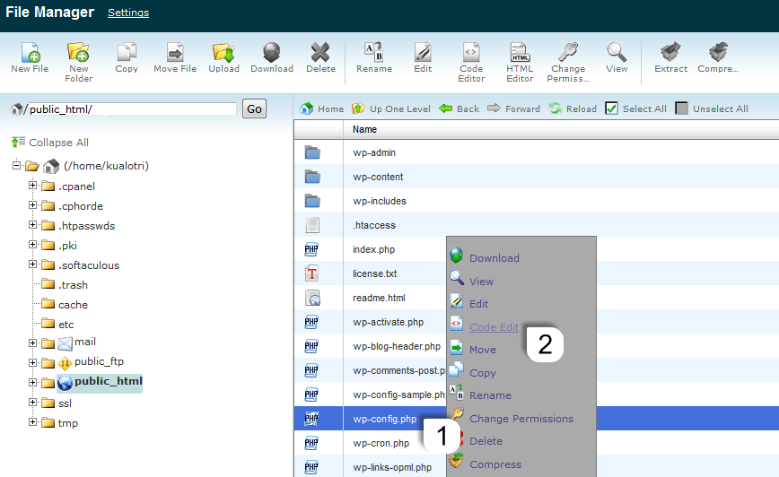Screen dimensions: 779x477
Task: Select the wp-content folder row
Action: click(x=378, y=177)
